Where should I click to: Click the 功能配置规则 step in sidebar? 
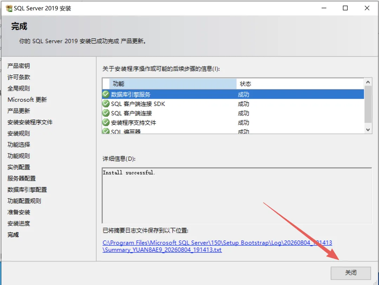click(x=24, y=201)
